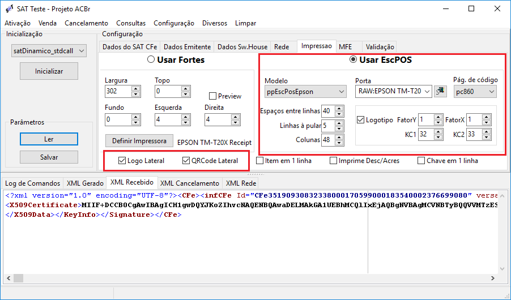Image resolution: width=511 pixels, height=300 pixels.
Task: Open the XML Rede tab
Action: (241, 183)
